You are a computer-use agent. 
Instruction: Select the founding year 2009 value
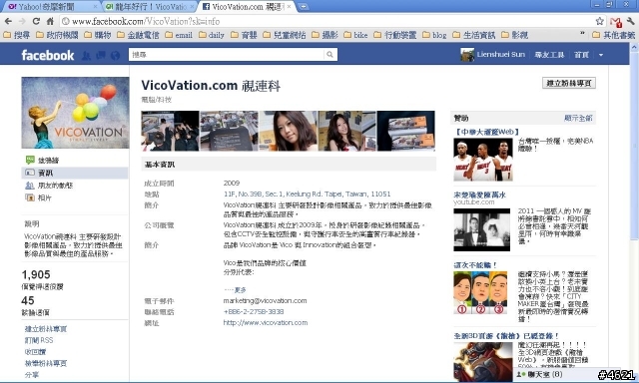click(232, 184)
